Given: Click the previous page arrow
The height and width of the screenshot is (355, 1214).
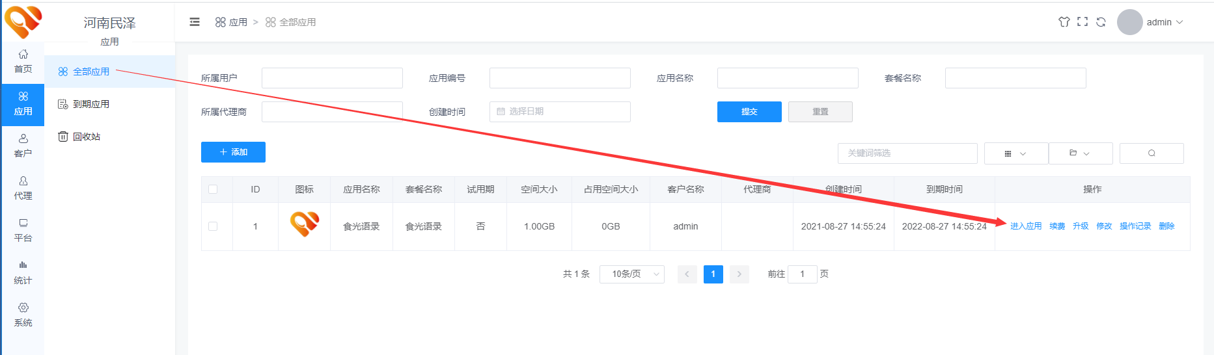Looking at the screenshot, I should (x=687, y=274).
